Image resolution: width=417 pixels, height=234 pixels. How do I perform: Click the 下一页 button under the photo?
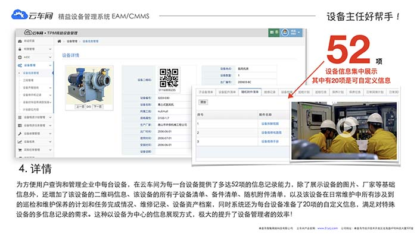97,106
